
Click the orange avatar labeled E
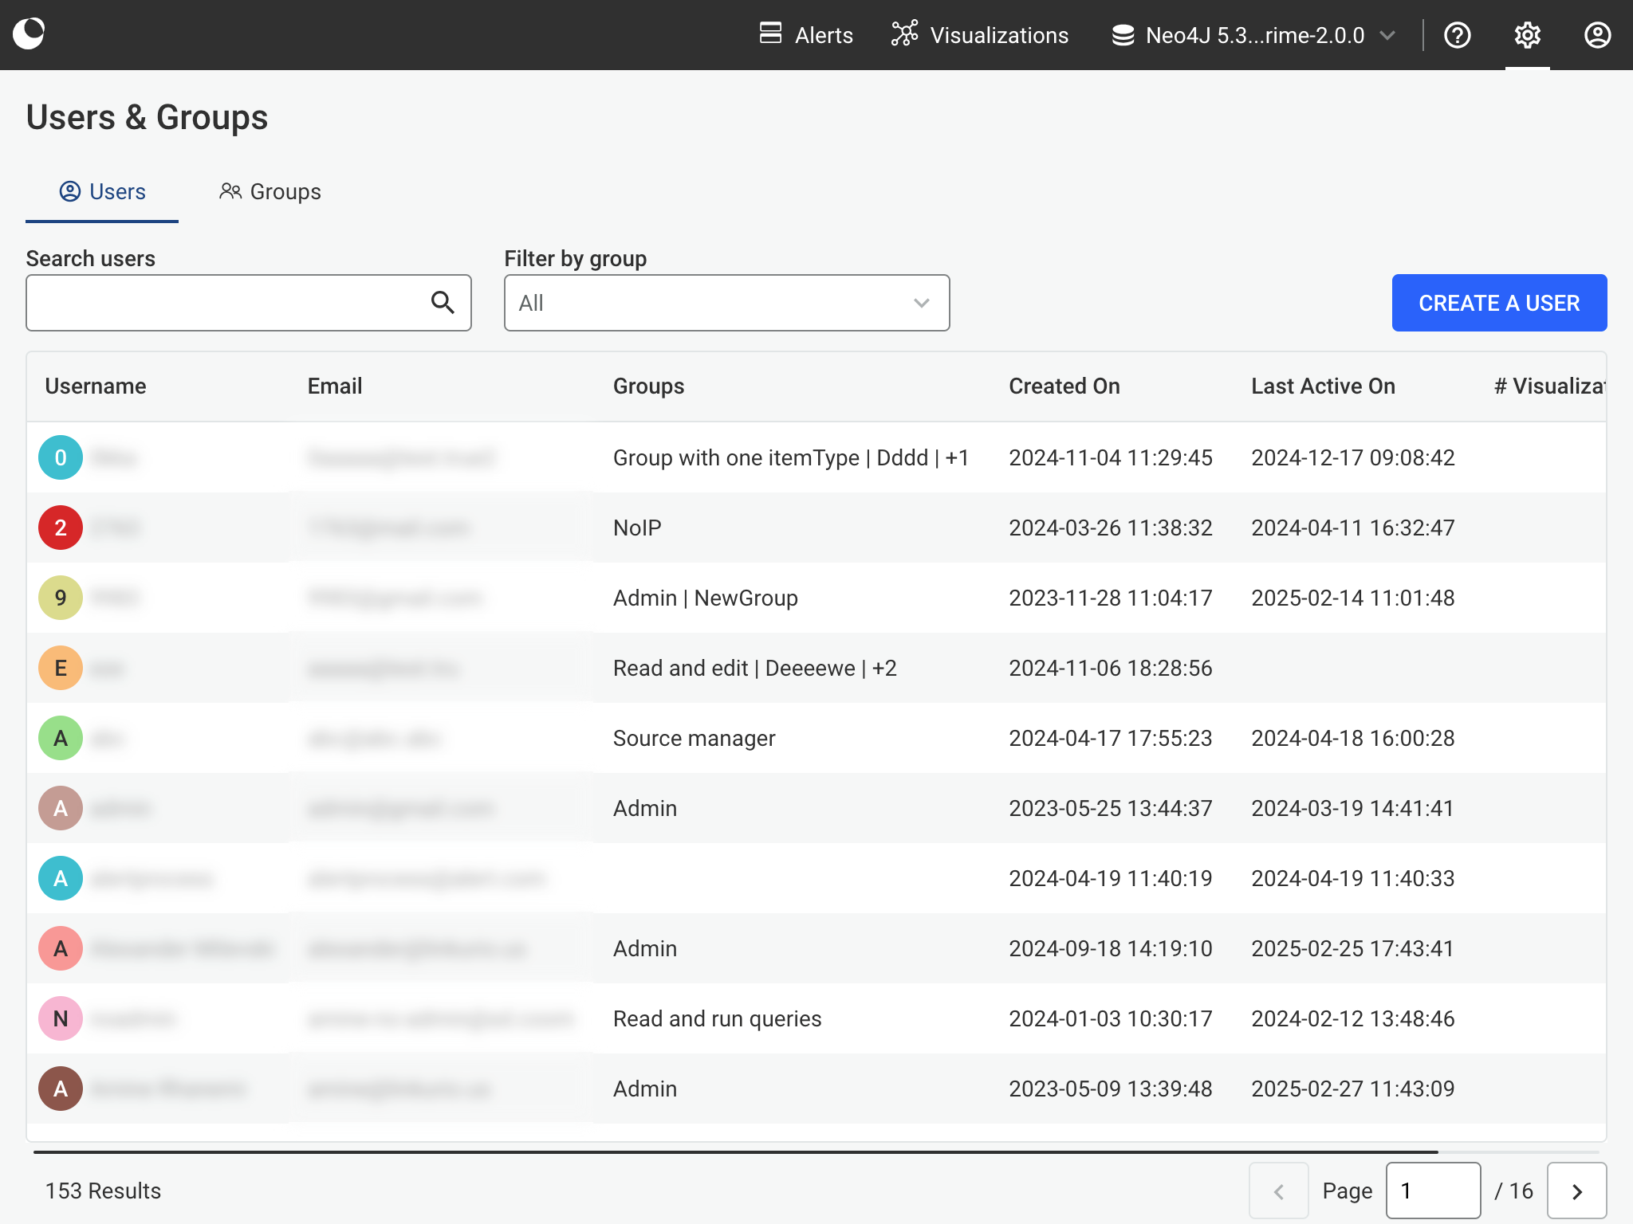click(61, 668)
